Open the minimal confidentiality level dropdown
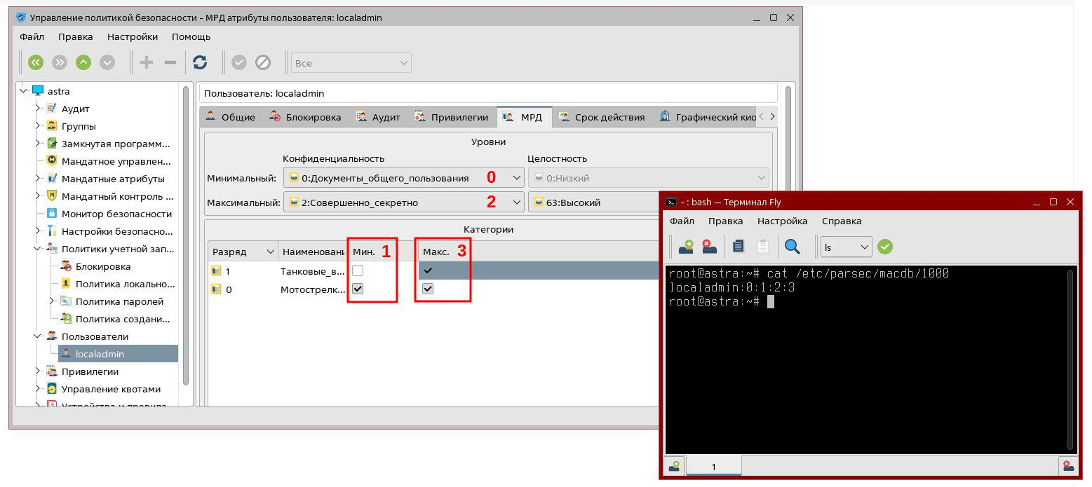Viewport: 1092px width, 487px height. [x=403, y=178]
